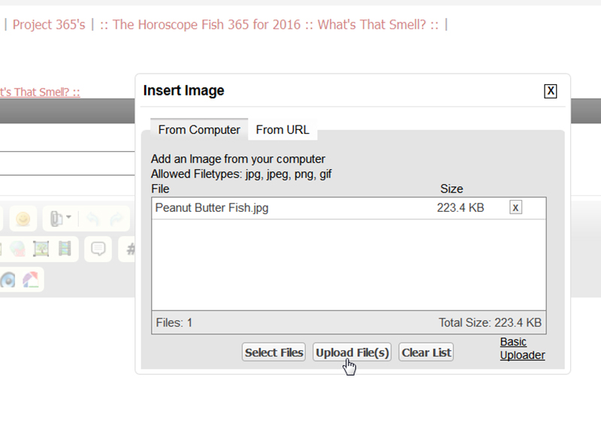The width and height of the screenshot is (601, 429).
Task: Click the undo arrow icon
Action: coord(92,219)
